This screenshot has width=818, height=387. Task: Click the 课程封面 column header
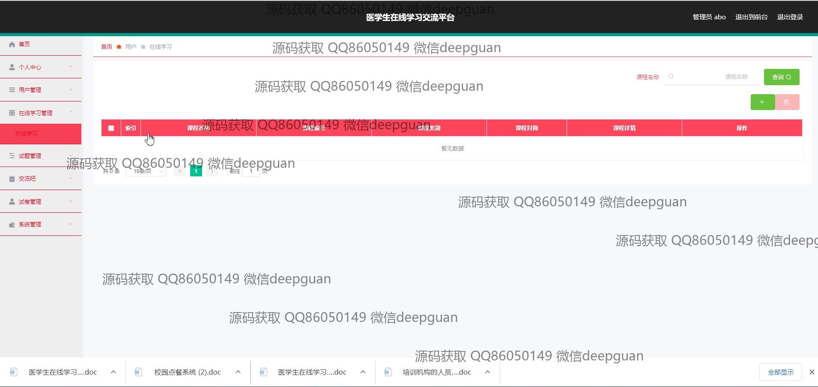527,128
